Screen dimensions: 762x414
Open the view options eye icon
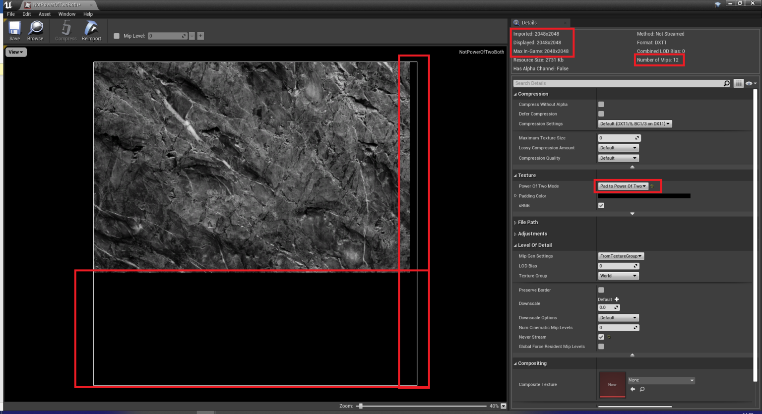tap(748, 83)
